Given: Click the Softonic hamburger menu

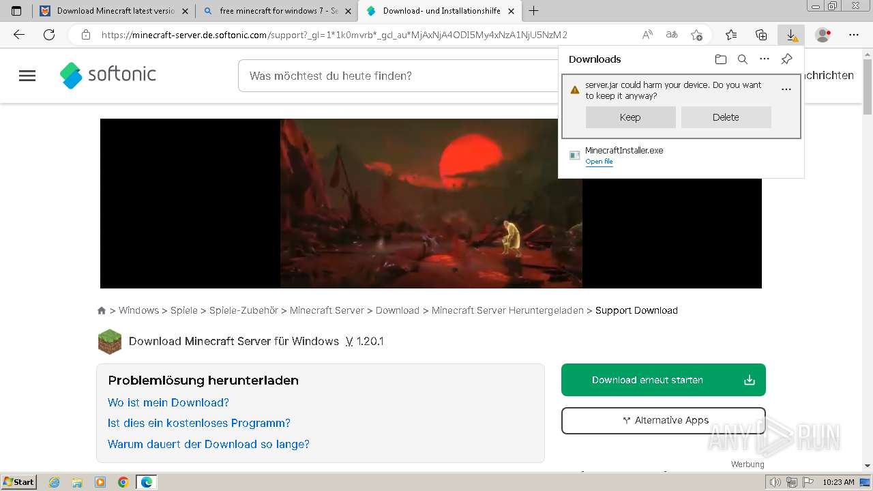Looking at the screenshot, I should tap(27, 76).
